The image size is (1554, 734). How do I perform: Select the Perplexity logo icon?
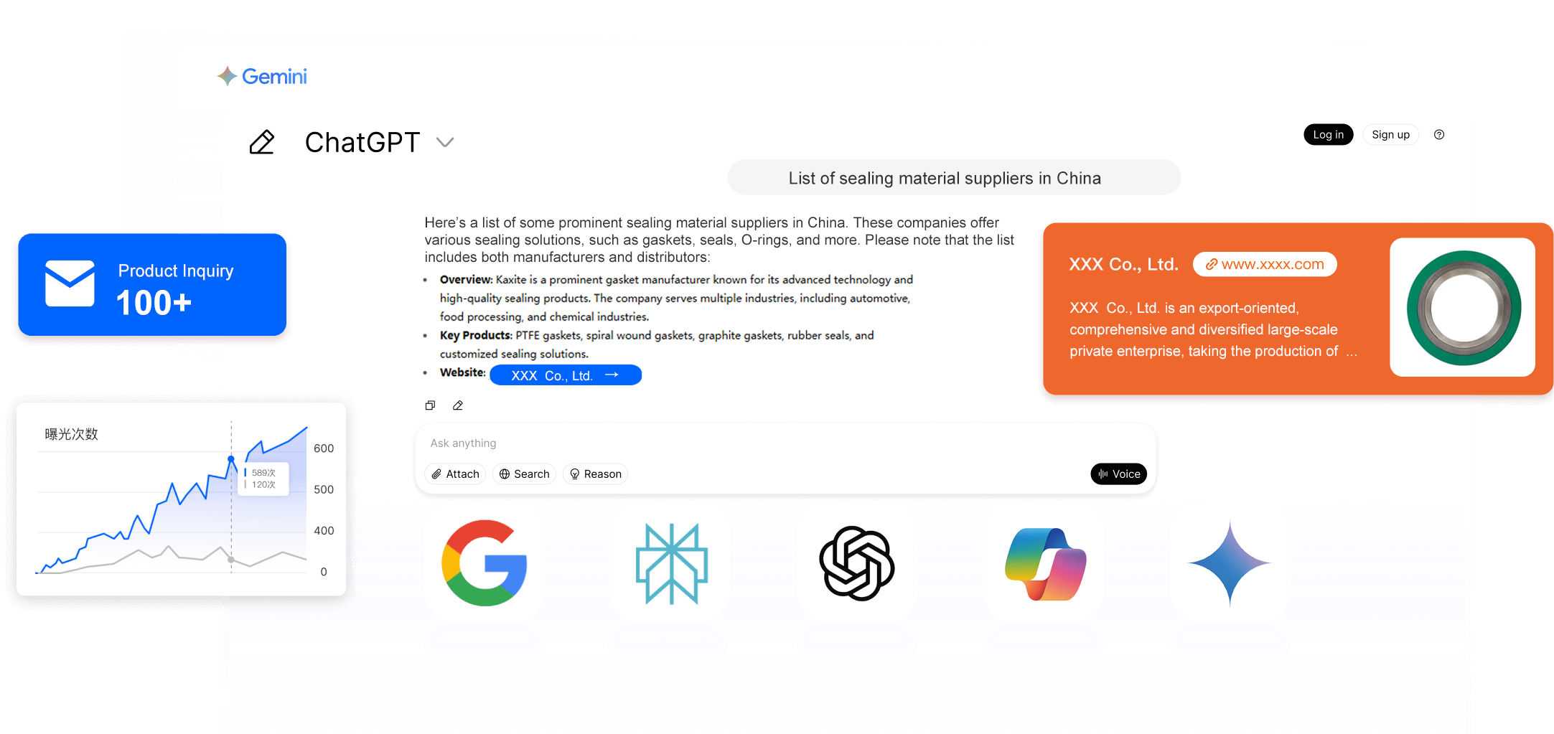[672, 563]
